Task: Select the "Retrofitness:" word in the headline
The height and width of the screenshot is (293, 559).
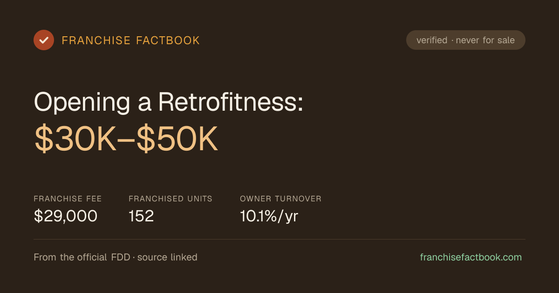Action: tap(231, 101)
